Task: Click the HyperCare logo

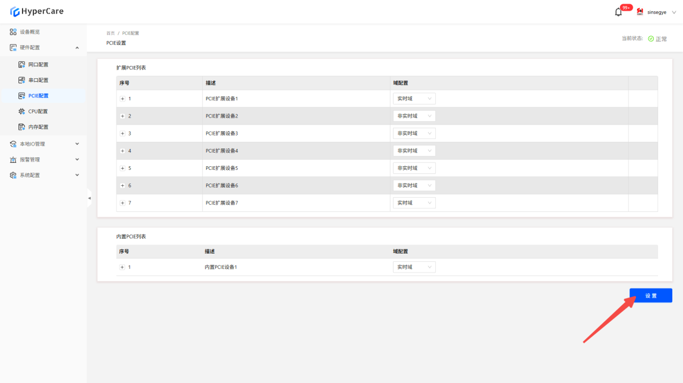Action: tap(37, 11)
